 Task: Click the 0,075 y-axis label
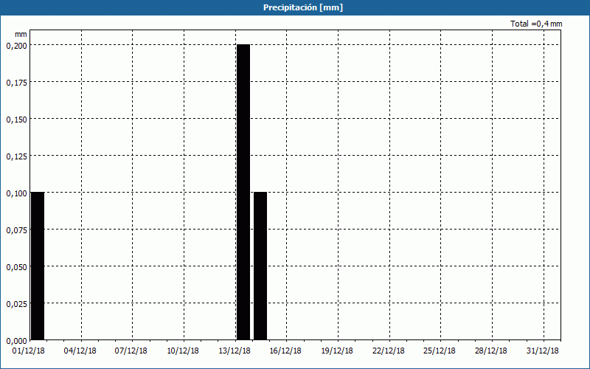pos(16,230)
